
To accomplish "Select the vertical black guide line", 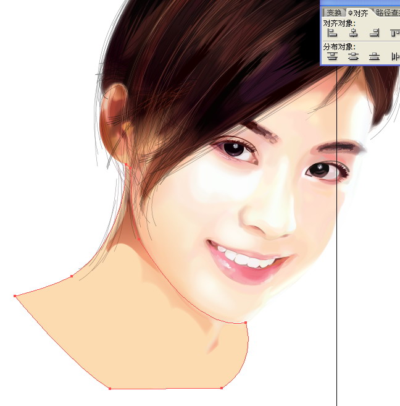I will [x=336, y=247].
